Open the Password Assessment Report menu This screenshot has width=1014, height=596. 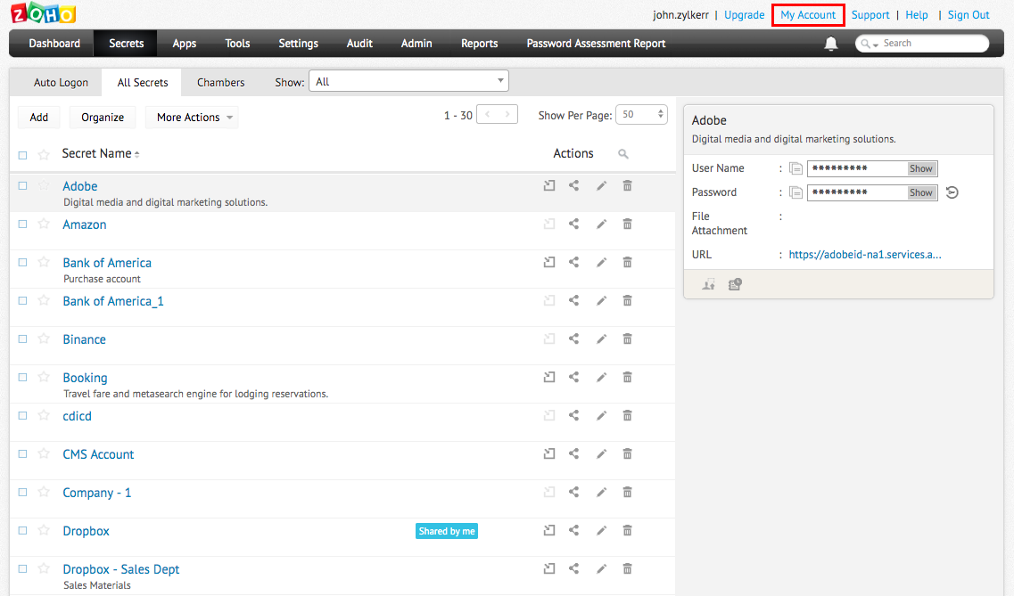pos(596,44)
